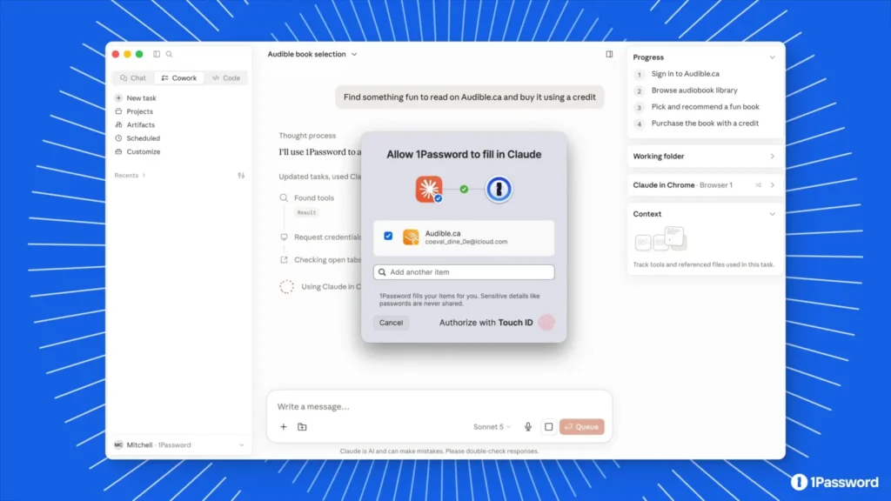891x501 pixels.
Task: Expand the Recents list
Action: coord(131,176)
